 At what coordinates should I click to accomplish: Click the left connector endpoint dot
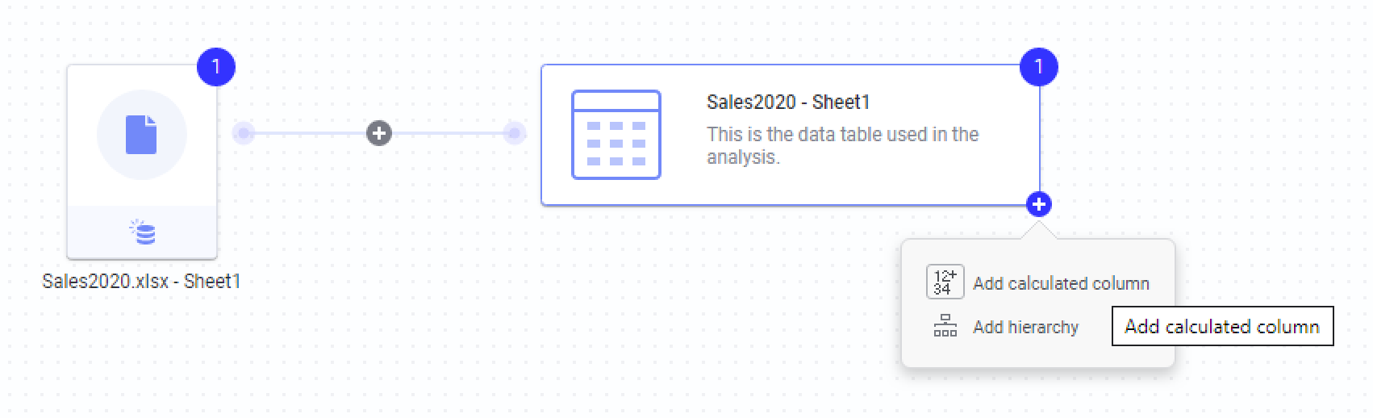tap(244, 133)
